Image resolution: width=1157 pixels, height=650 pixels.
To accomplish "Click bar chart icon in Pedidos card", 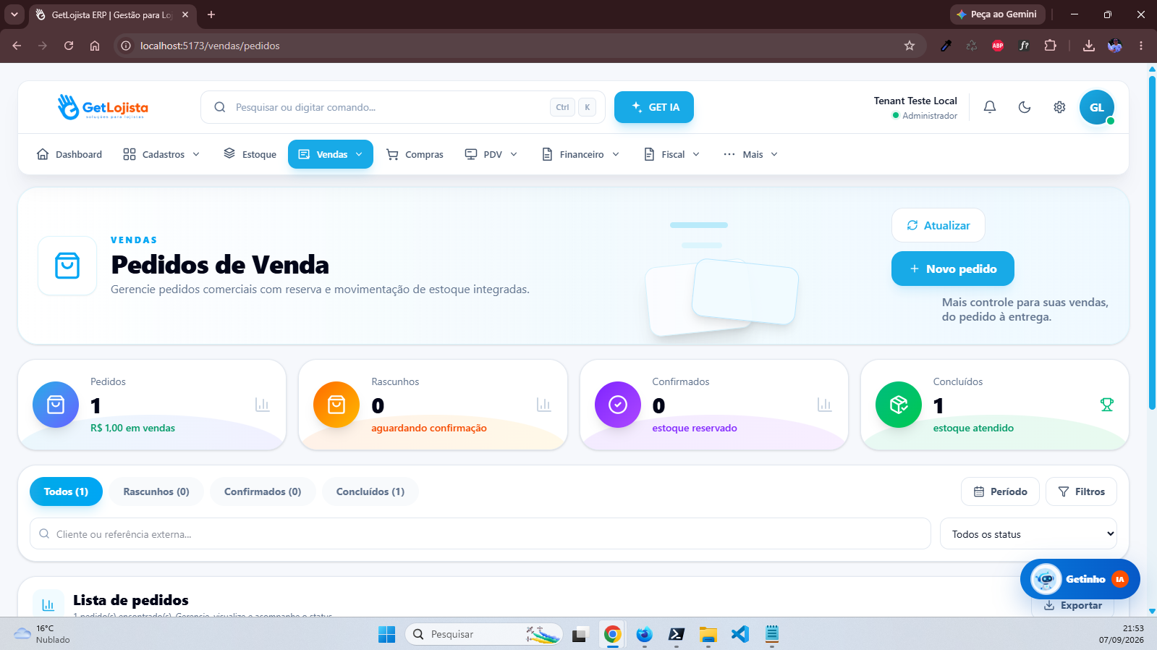I will pyautogui.click(x=263, y=405).
